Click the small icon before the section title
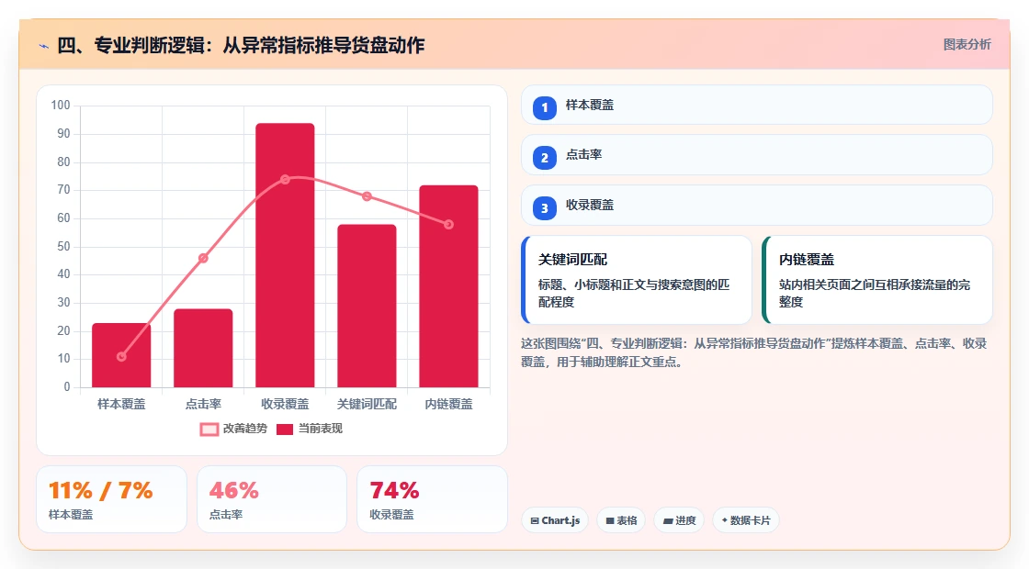The image size is (1029, 569). click(43, 46)
